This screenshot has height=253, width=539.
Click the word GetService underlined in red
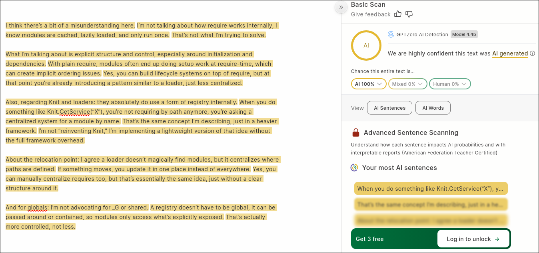[x=75, y=112]
